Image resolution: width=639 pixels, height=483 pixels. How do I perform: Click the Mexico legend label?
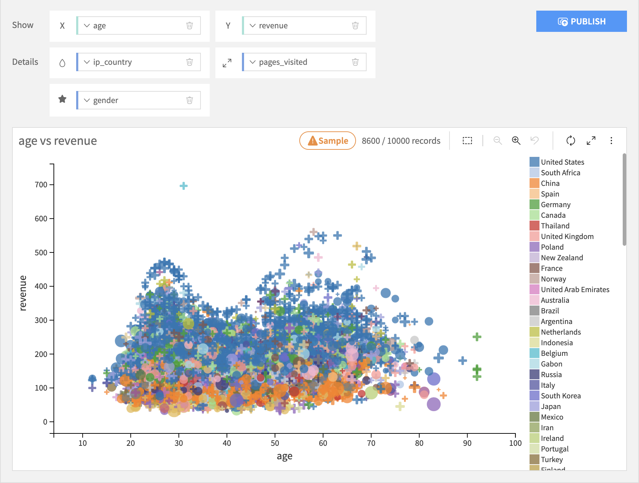point(552,417)
